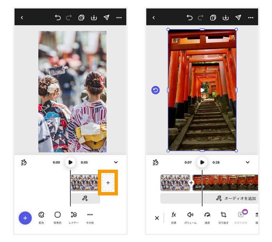Redo action in left screen

coord(69,17)
